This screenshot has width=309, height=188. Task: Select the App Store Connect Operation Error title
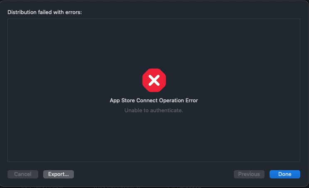(x=154, y=100)
